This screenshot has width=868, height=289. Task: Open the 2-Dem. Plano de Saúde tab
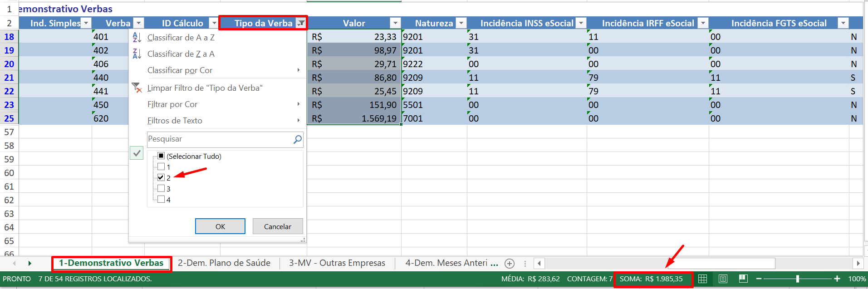224,263
